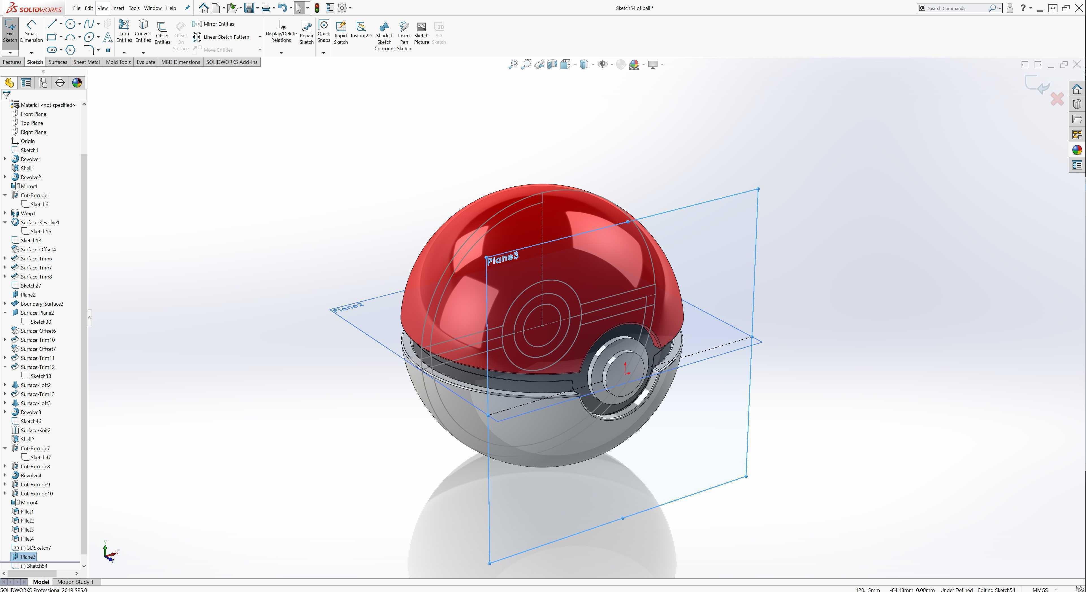The image size is (1086, 592).
Task: Open the MMGS unit system status
Action: 1040,589
